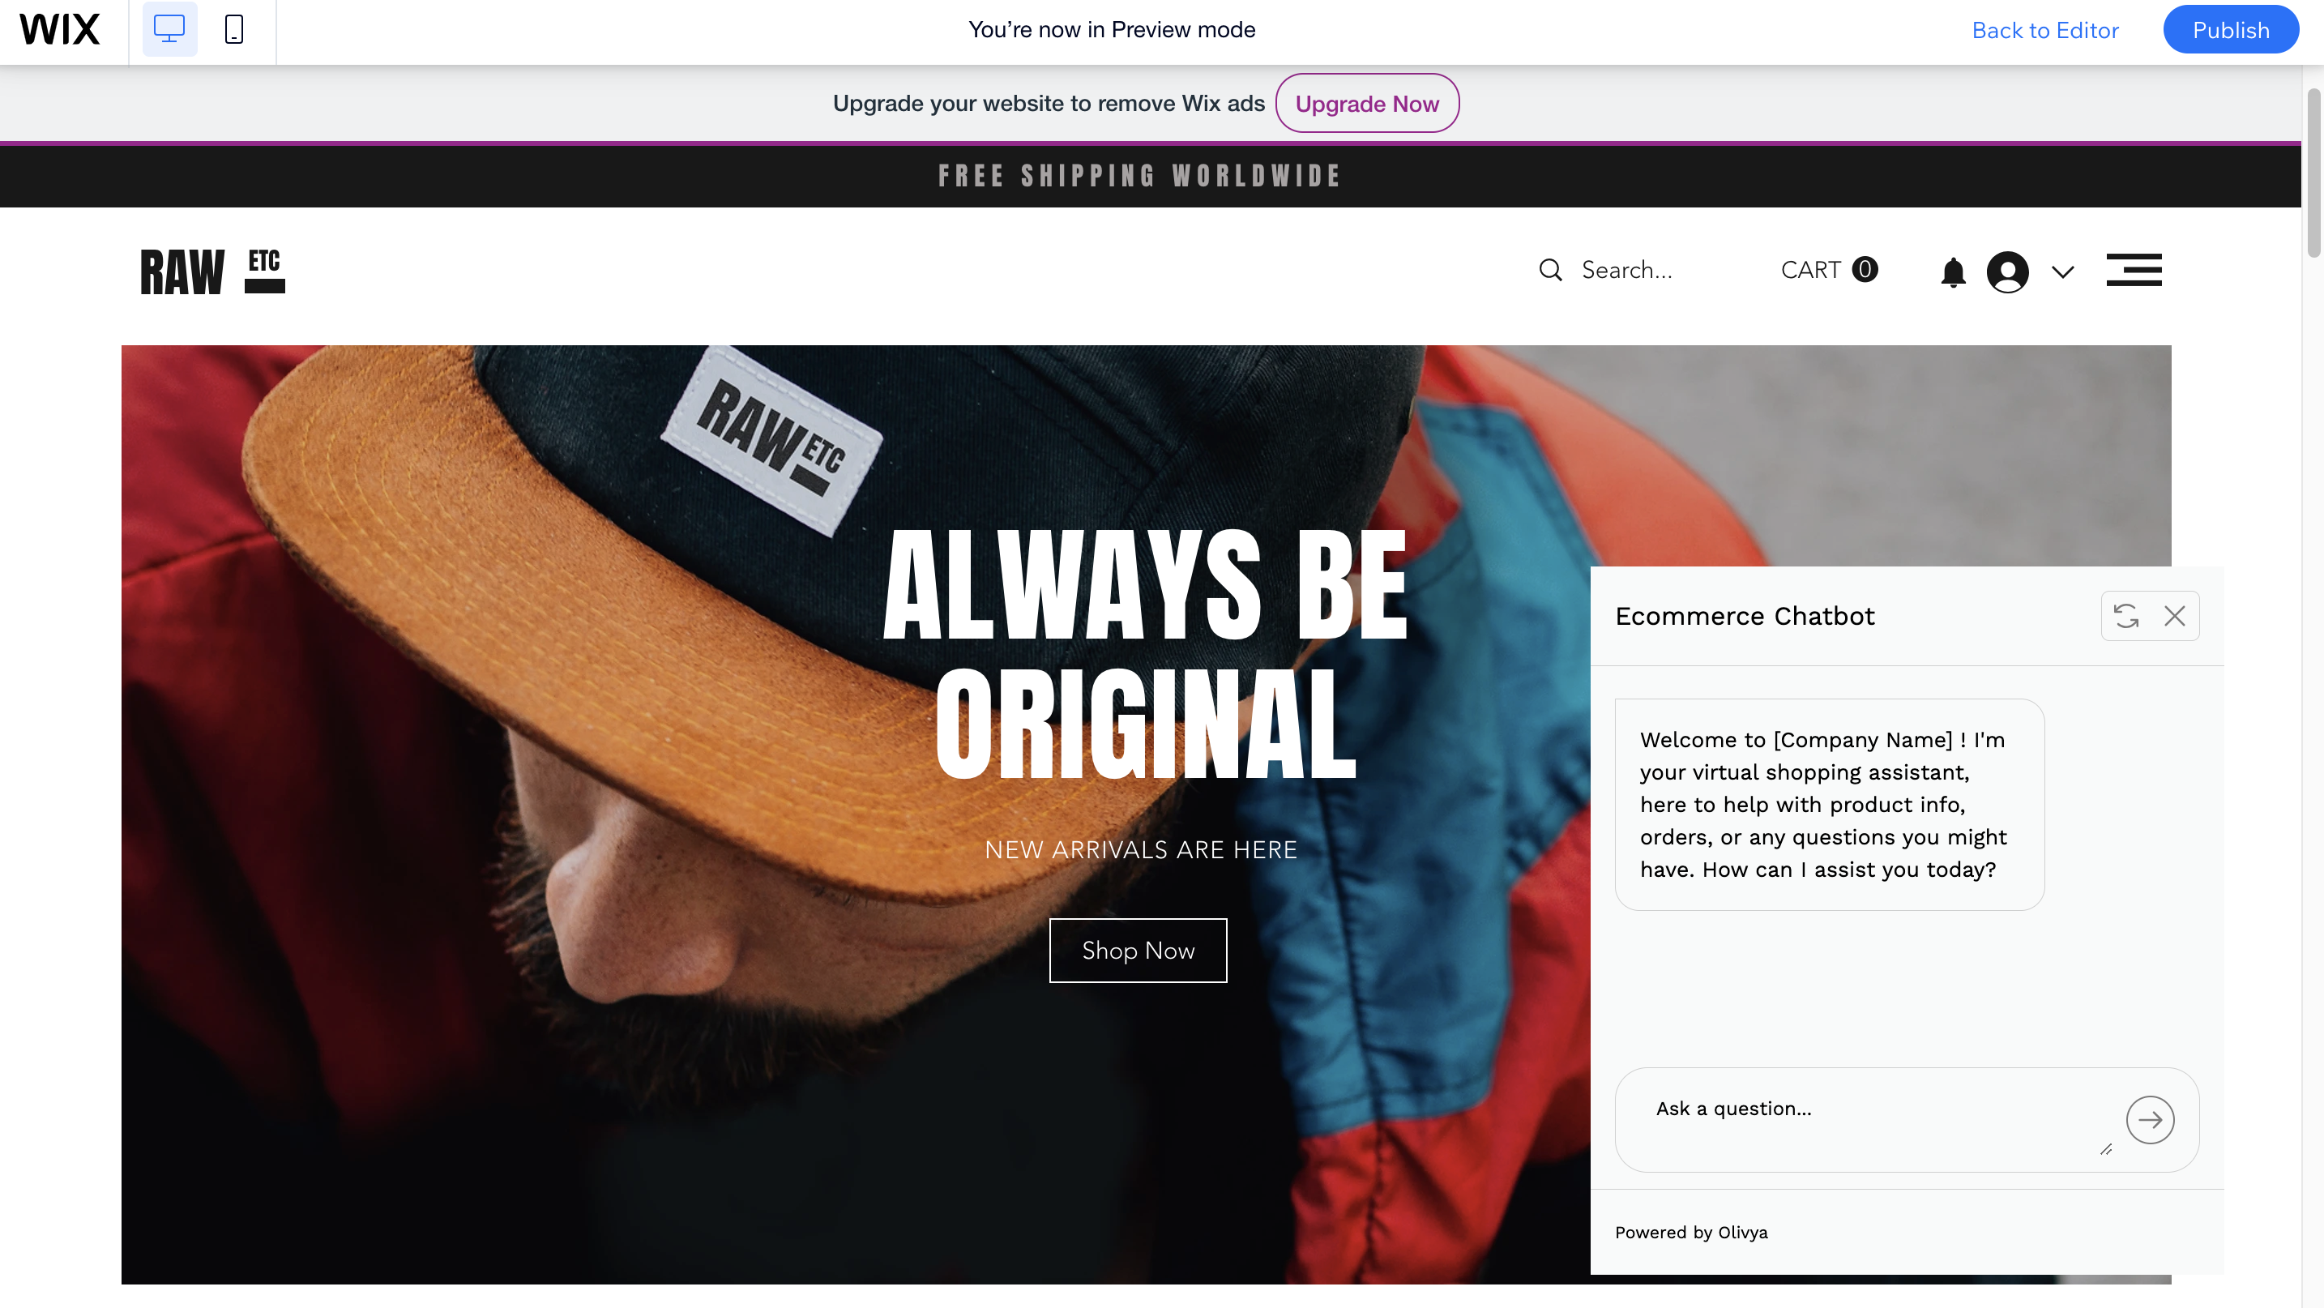Open the hamburger navigation menu
This screenshot has height=1308, width=2324.
tap(2134, 270)
